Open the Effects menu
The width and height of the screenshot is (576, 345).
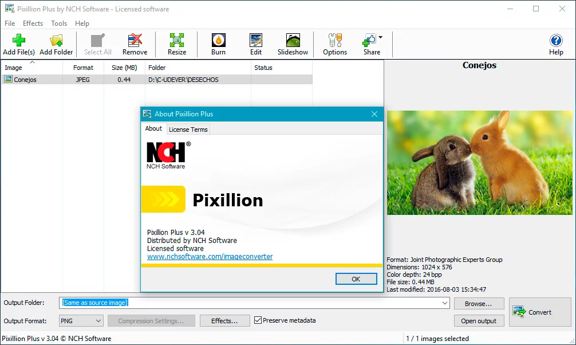[x=33, y=23]
